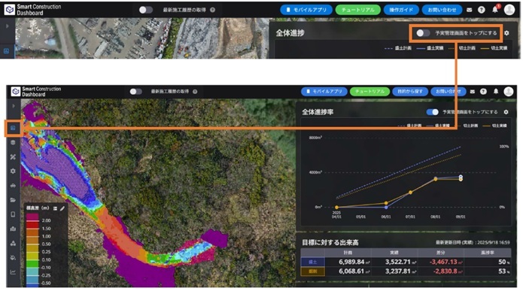This screenshot has width=523, height=291.
Task: Open チュートリアル button in bottom screenshot
Action: 369,91
